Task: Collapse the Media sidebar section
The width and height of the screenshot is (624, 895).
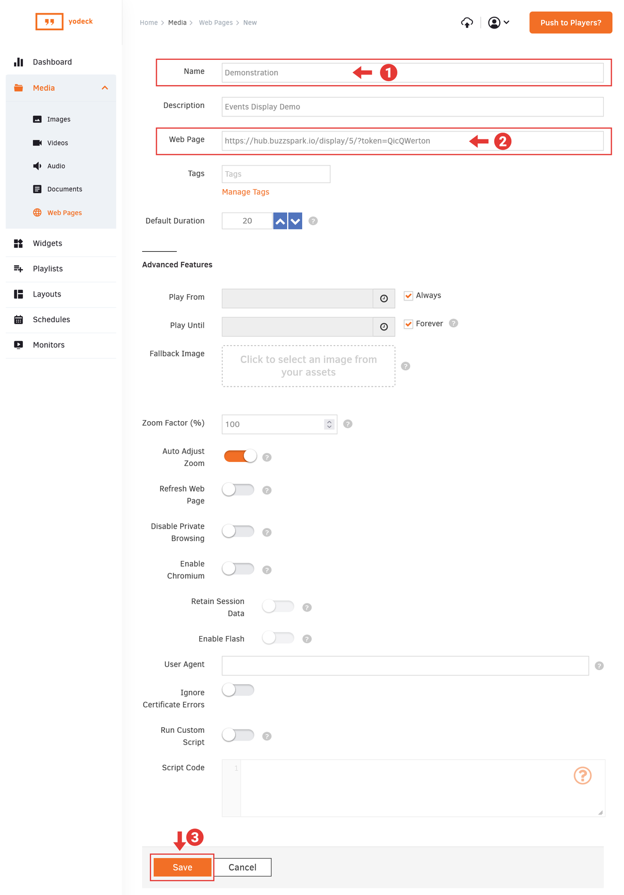Action: pos(105,88)
